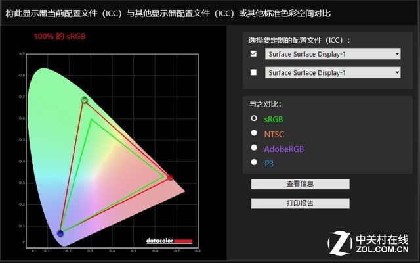This screenshot has width=420, height=263.
Task: Open the second Surface Display-1 dropdown
Action: tap(333, 73)
